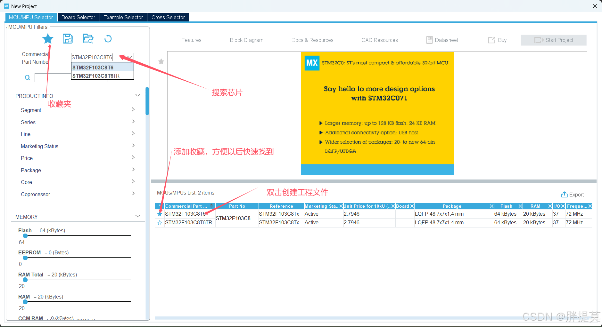
Task: Adjust the RAM slider handle
Action: (x=25, y=302)
